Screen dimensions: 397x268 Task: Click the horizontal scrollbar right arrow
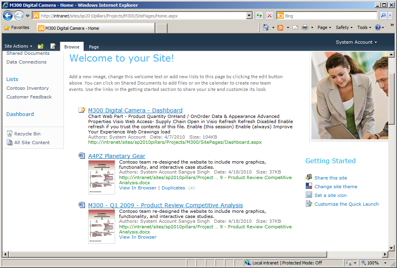(385, 254)
